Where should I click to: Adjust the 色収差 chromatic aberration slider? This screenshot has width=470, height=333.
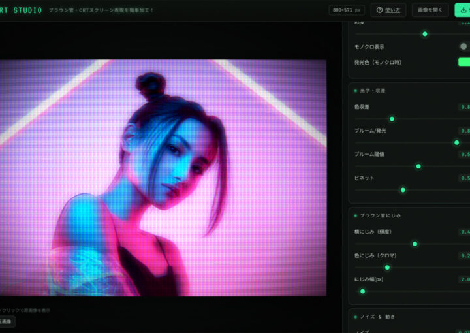tap(392, 119)
